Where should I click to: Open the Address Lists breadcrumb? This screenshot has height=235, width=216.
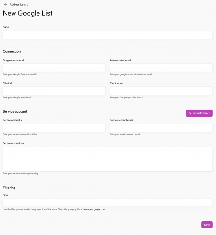point(18,5)
